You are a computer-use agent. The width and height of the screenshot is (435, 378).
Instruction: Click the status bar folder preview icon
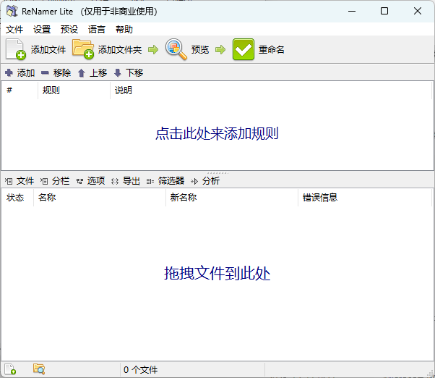[39, 369]
